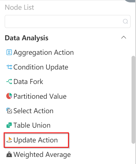This screenshot has width=136, height=164.
Task: Click the Aggregation Action sigma icon
Action: coord(9,52)
